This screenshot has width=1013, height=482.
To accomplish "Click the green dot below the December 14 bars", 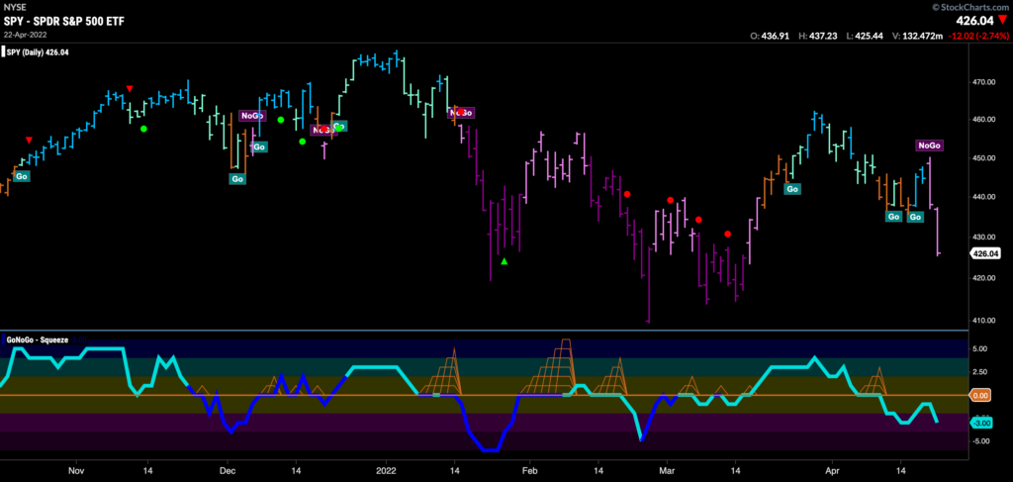I will 302,142.
